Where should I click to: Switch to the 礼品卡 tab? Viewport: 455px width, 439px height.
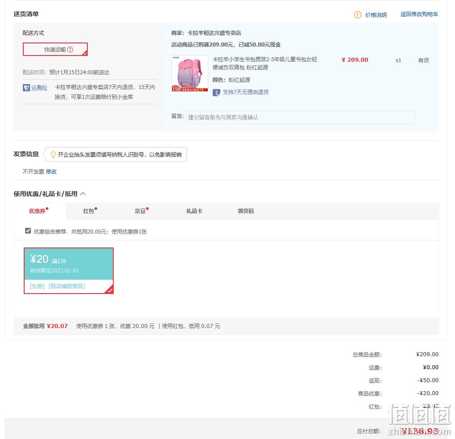pos(194,211)
